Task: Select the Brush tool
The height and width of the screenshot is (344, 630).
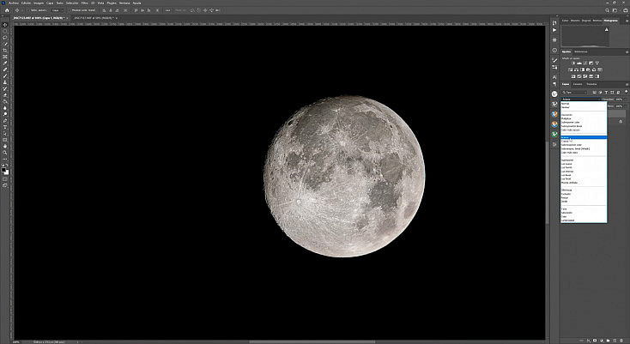Action: click(x=5, y=75)
